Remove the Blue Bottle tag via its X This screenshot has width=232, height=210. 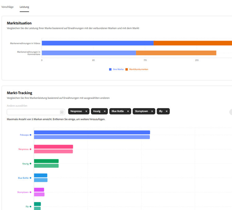[128, 111]
